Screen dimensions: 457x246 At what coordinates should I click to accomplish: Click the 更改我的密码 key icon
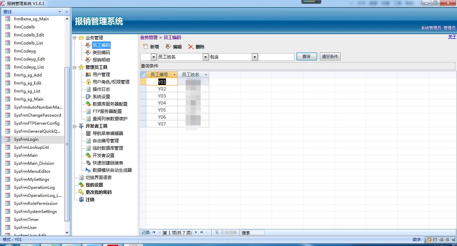point(81,192)
